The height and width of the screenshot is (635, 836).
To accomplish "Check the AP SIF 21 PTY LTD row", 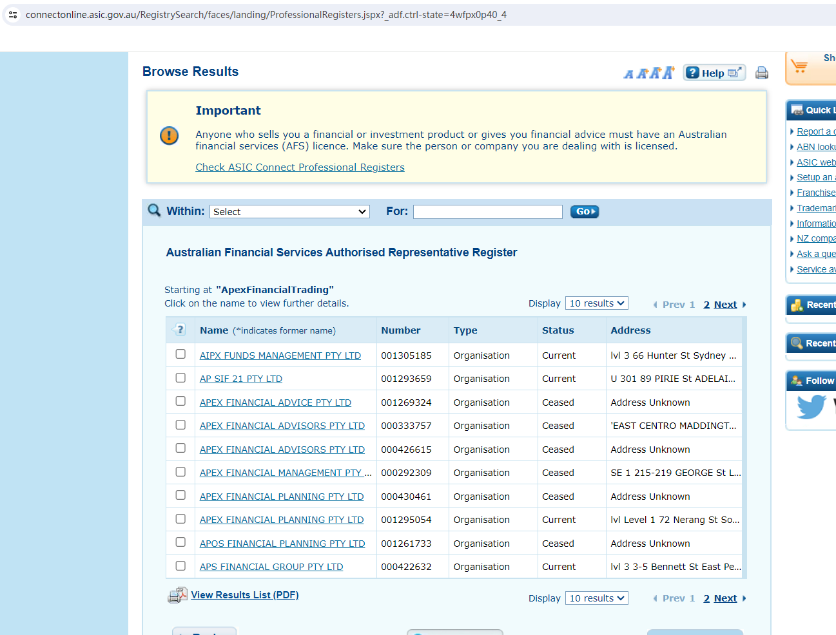I will point(180,378).
